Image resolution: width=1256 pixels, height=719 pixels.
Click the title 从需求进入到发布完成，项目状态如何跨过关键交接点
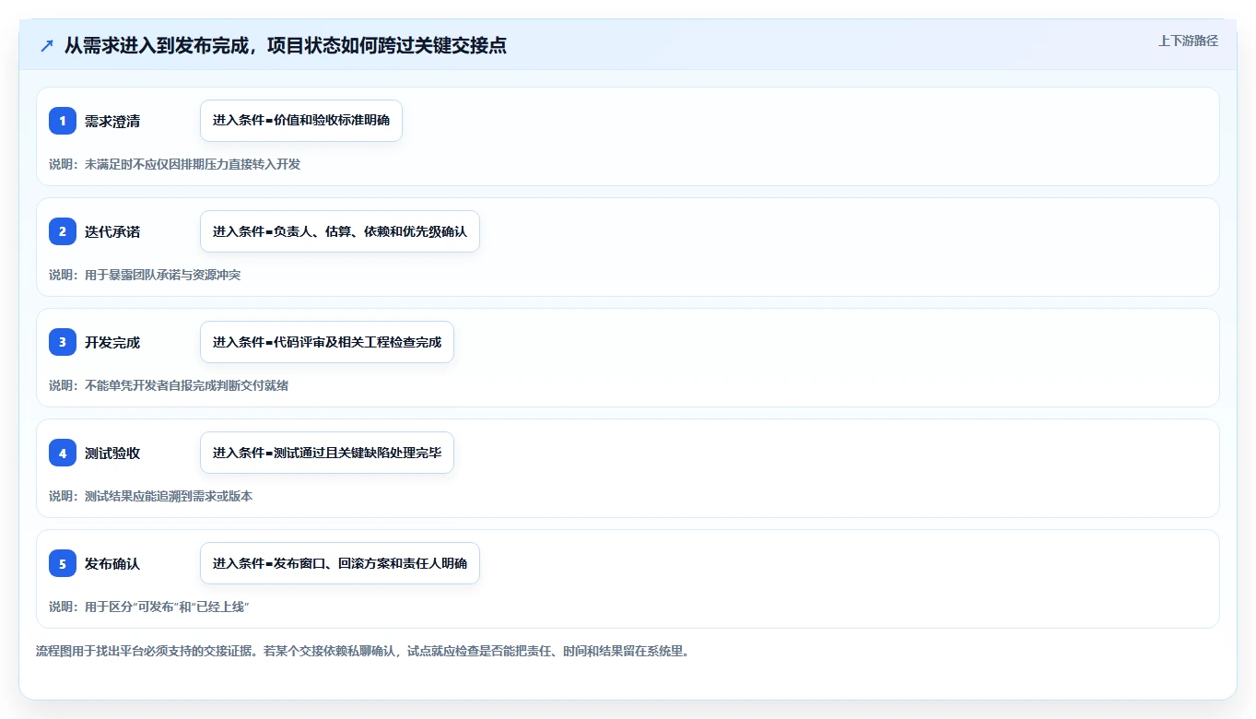point(286,45)
